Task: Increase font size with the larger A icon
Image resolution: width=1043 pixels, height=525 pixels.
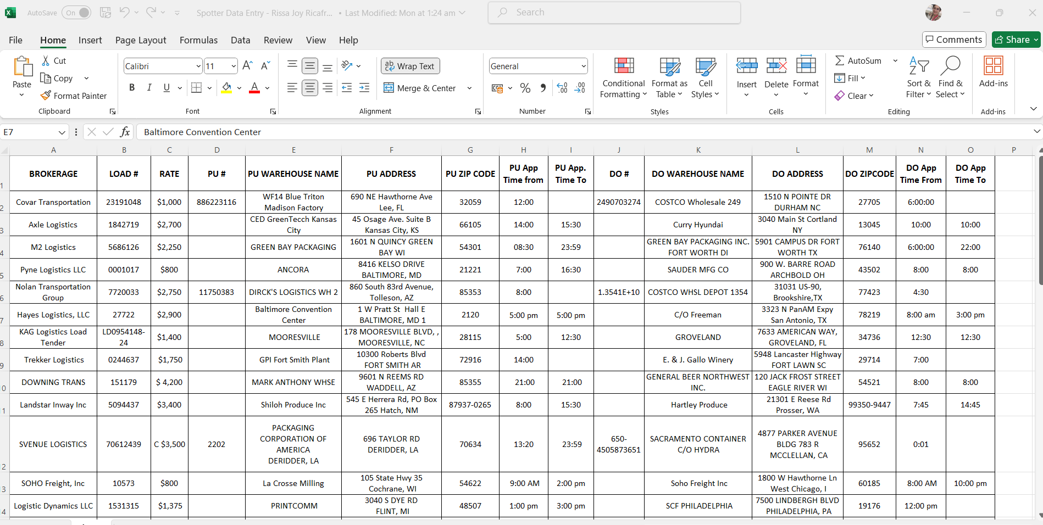Action: pyautogui.click(x=247, y=66)
